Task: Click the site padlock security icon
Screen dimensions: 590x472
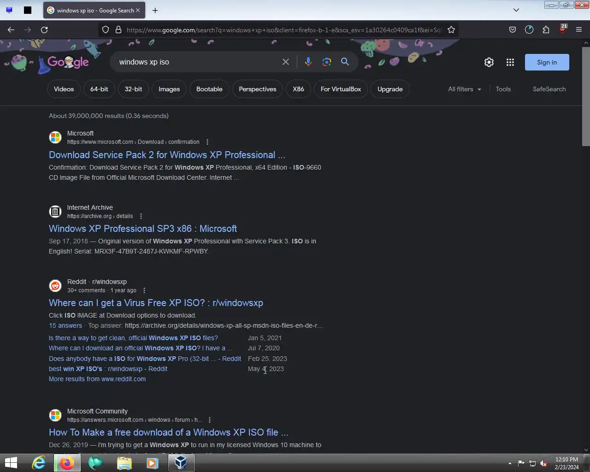Action: [x=118, y=29]
